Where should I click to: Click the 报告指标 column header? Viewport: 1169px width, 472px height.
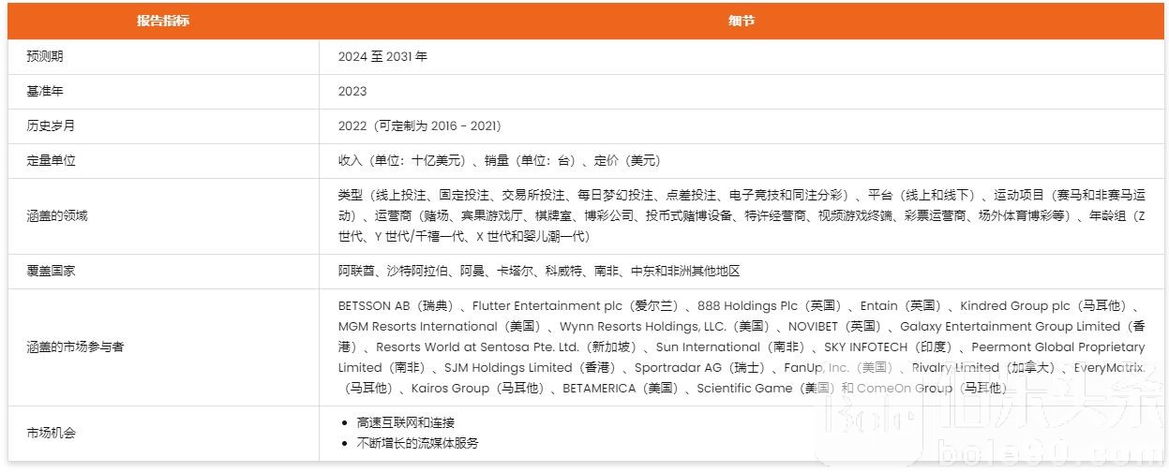[x=162, y=21]
